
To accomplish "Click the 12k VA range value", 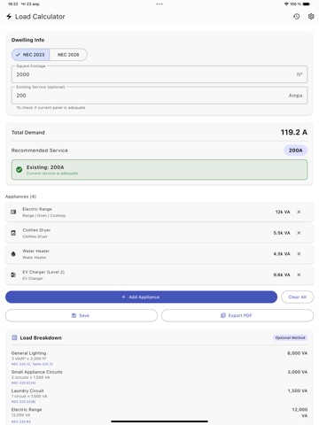I will (x=283, y=212).
